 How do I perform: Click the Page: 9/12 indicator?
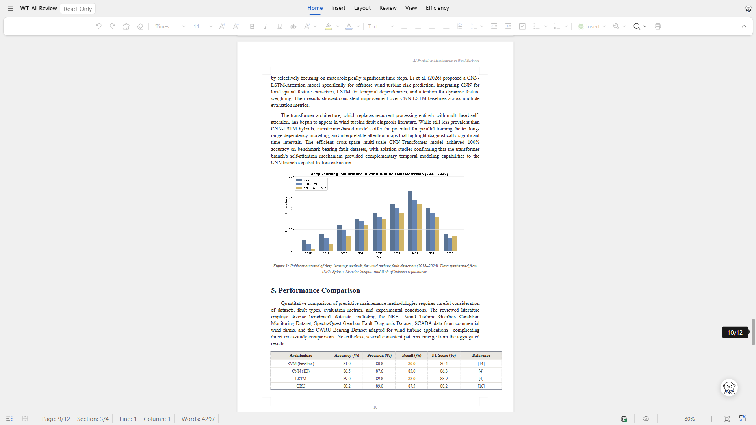[x=56, y=419]
